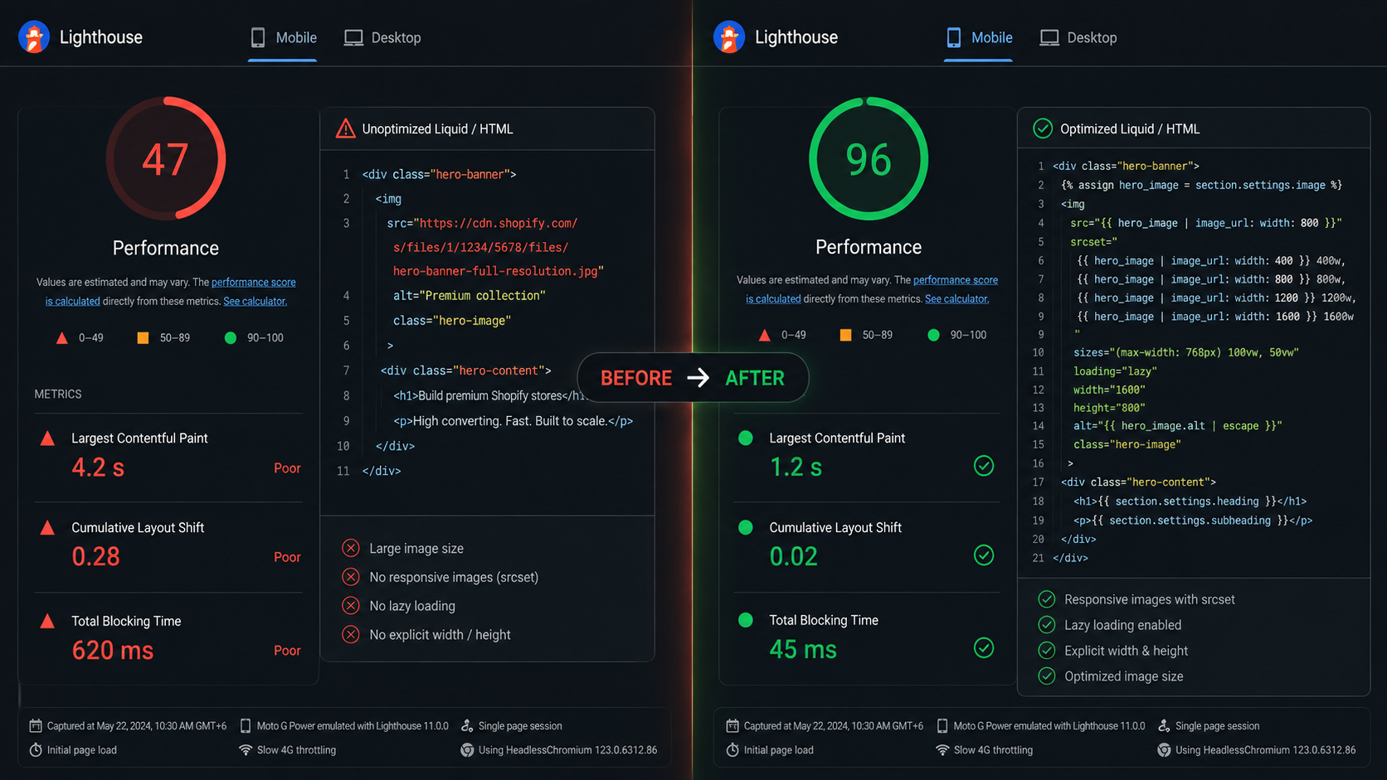This screenshot has height=780, width=1387.
Task: Click 'Poor' label in the Total Blocking Time row
Action: 287,651
